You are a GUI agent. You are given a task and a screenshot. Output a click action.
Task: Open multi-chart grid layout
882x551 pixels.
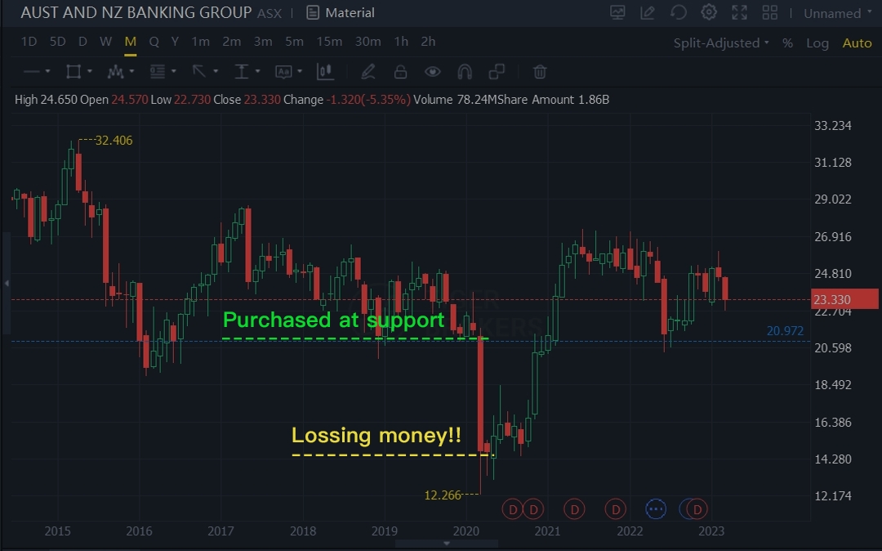[769, 12]
